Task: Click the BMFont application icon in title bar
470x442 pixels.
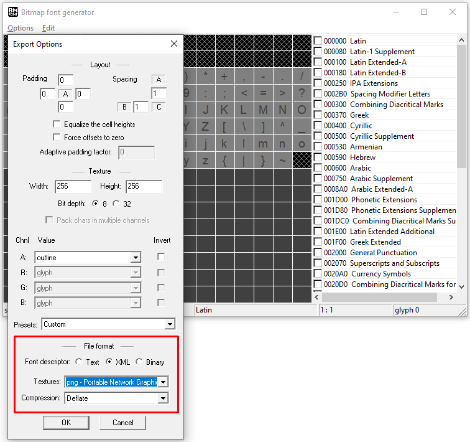Action: coord(12,12)
